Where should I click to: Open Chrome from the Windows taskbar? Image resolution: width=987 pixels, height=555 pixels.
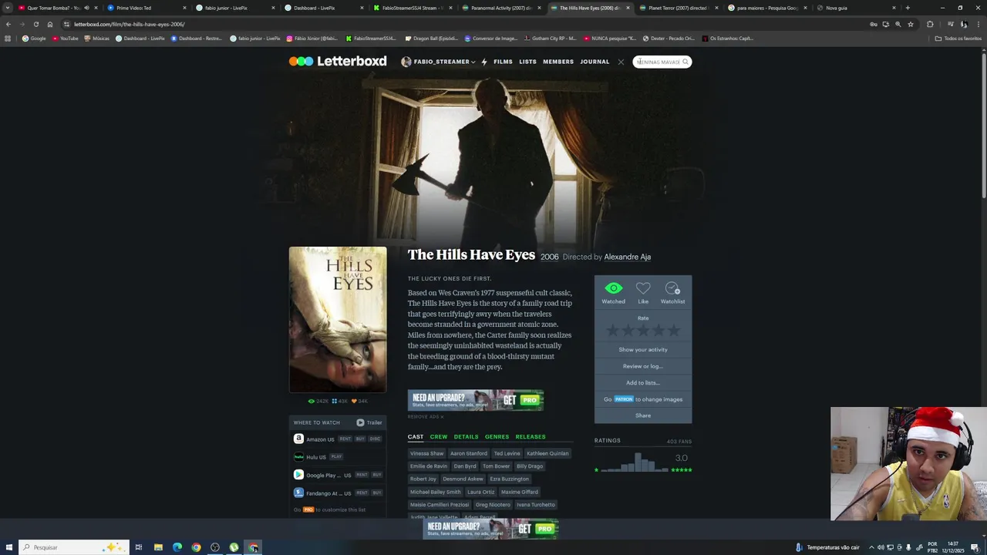click(x=196, y=547)
